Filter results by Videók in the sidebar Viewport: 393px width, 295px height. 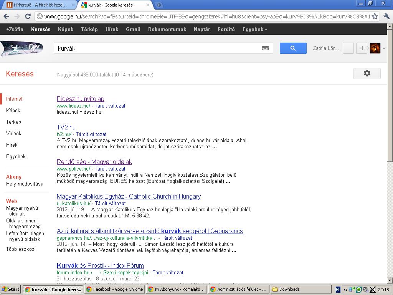click(x=13, y=133)
